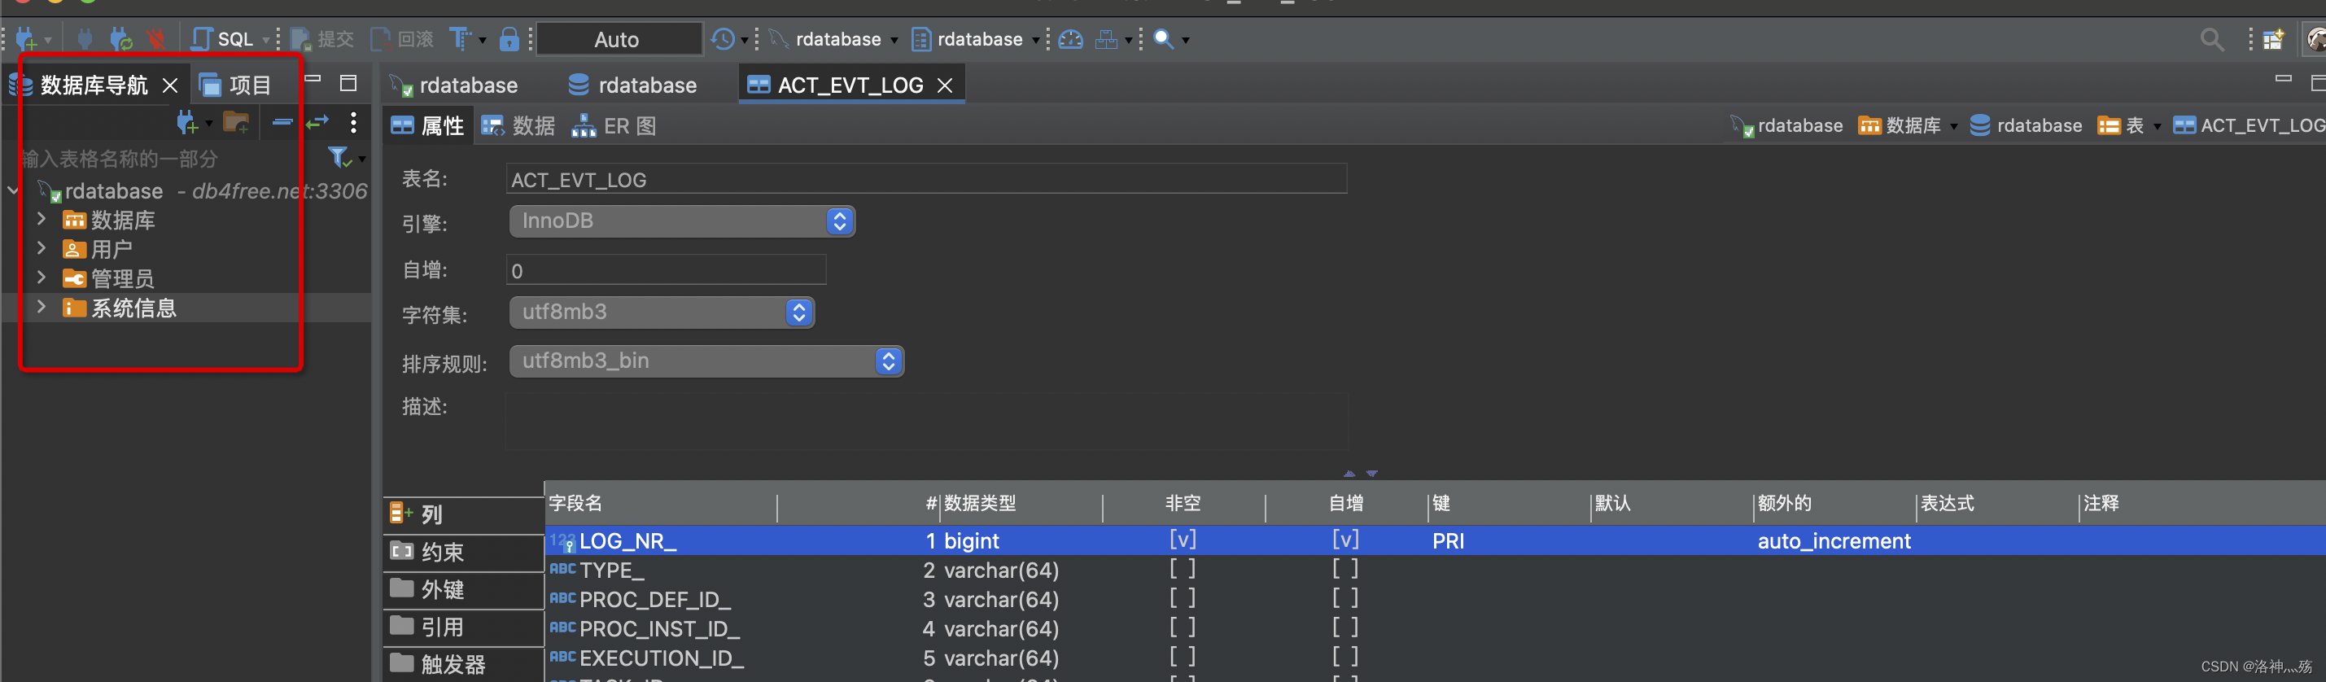The height and width of the screenshot is (682, 2326).
Task: Click the dashboard gauge icon in toolbar
Action: point(1071,39)
